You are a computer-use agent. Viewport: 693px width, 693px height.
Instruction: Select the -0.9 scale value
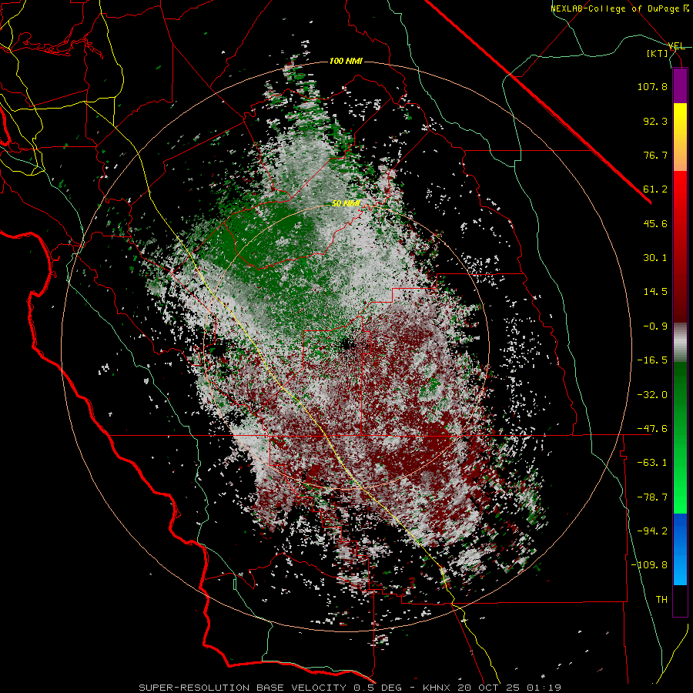655,326
